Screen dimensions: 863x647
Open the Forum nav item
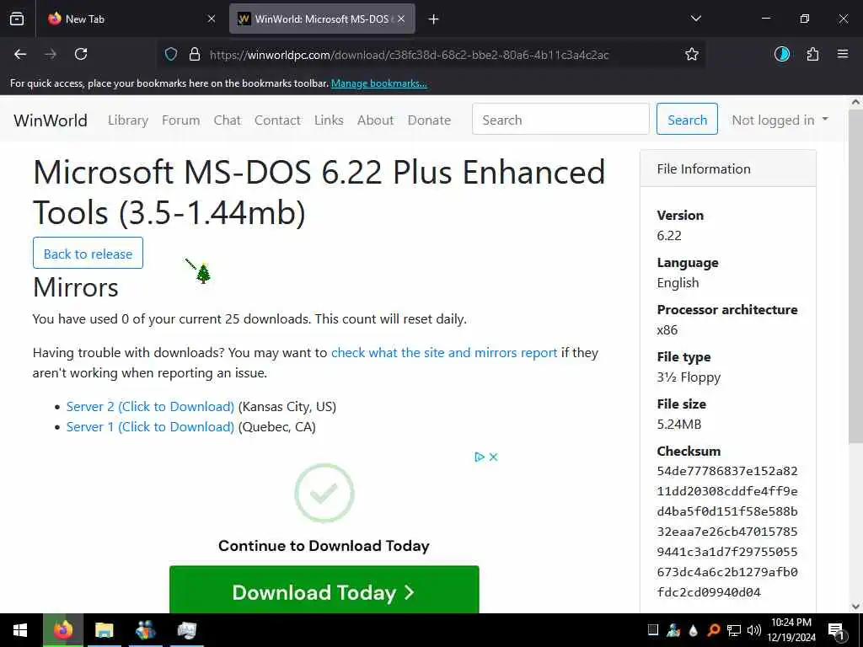point(180,120)
